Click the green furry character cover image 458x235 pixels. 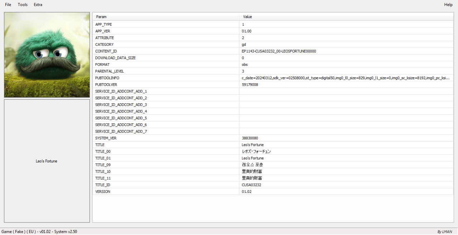47,55
